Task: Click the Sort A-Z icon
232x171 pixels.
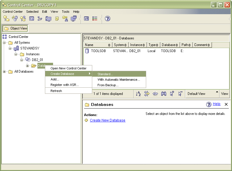Action: point(138,94)
